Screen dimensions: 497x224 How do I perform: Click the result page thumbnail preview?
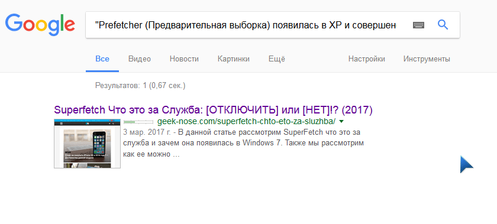tap(87, 144)
